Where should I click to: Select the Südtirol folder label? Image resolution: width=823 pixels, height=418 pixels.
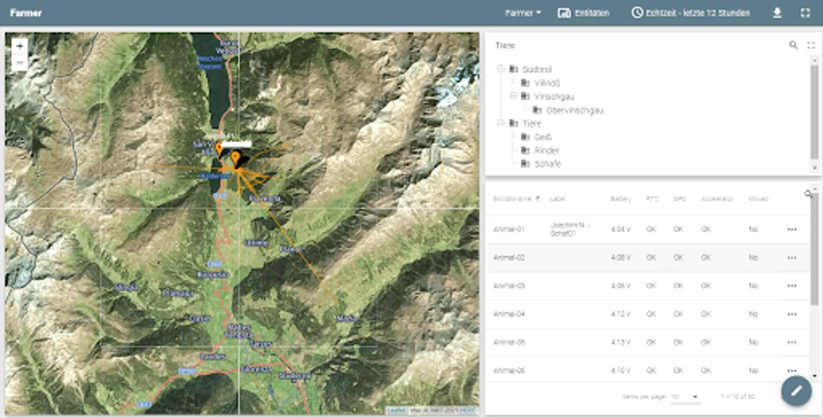tap(537, 69)
